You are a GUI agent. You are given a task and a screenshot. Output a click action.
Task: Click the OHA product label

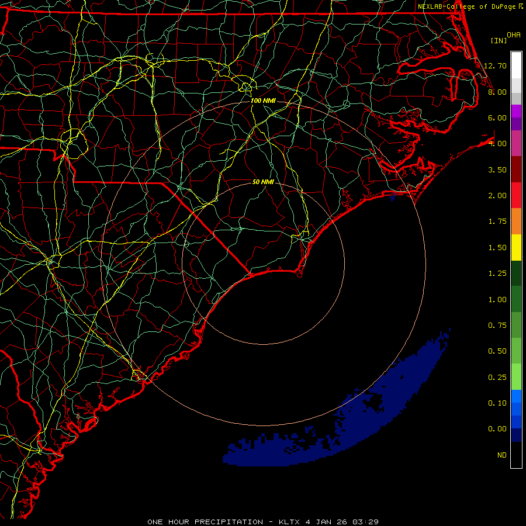(514, 34)
